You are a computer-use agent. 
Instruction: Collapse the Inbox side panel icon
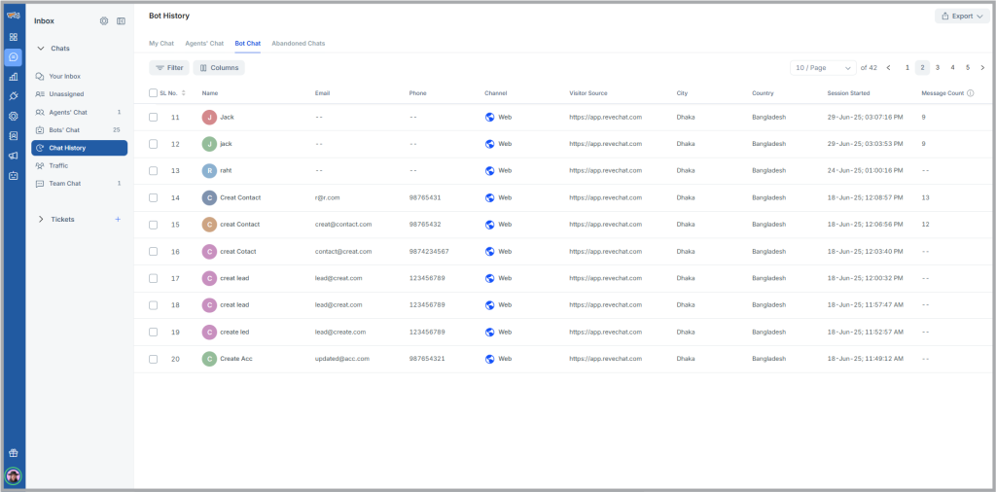pyautogui.click(x=121, y=20)
